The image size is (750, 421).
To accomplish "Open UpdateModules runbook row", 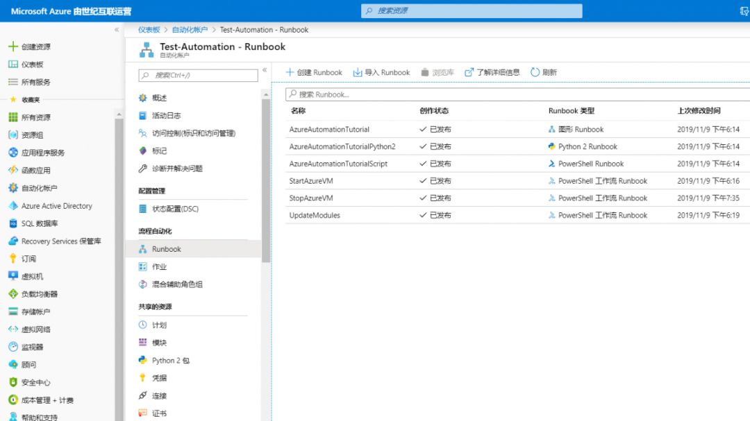I will pos(517,215).
